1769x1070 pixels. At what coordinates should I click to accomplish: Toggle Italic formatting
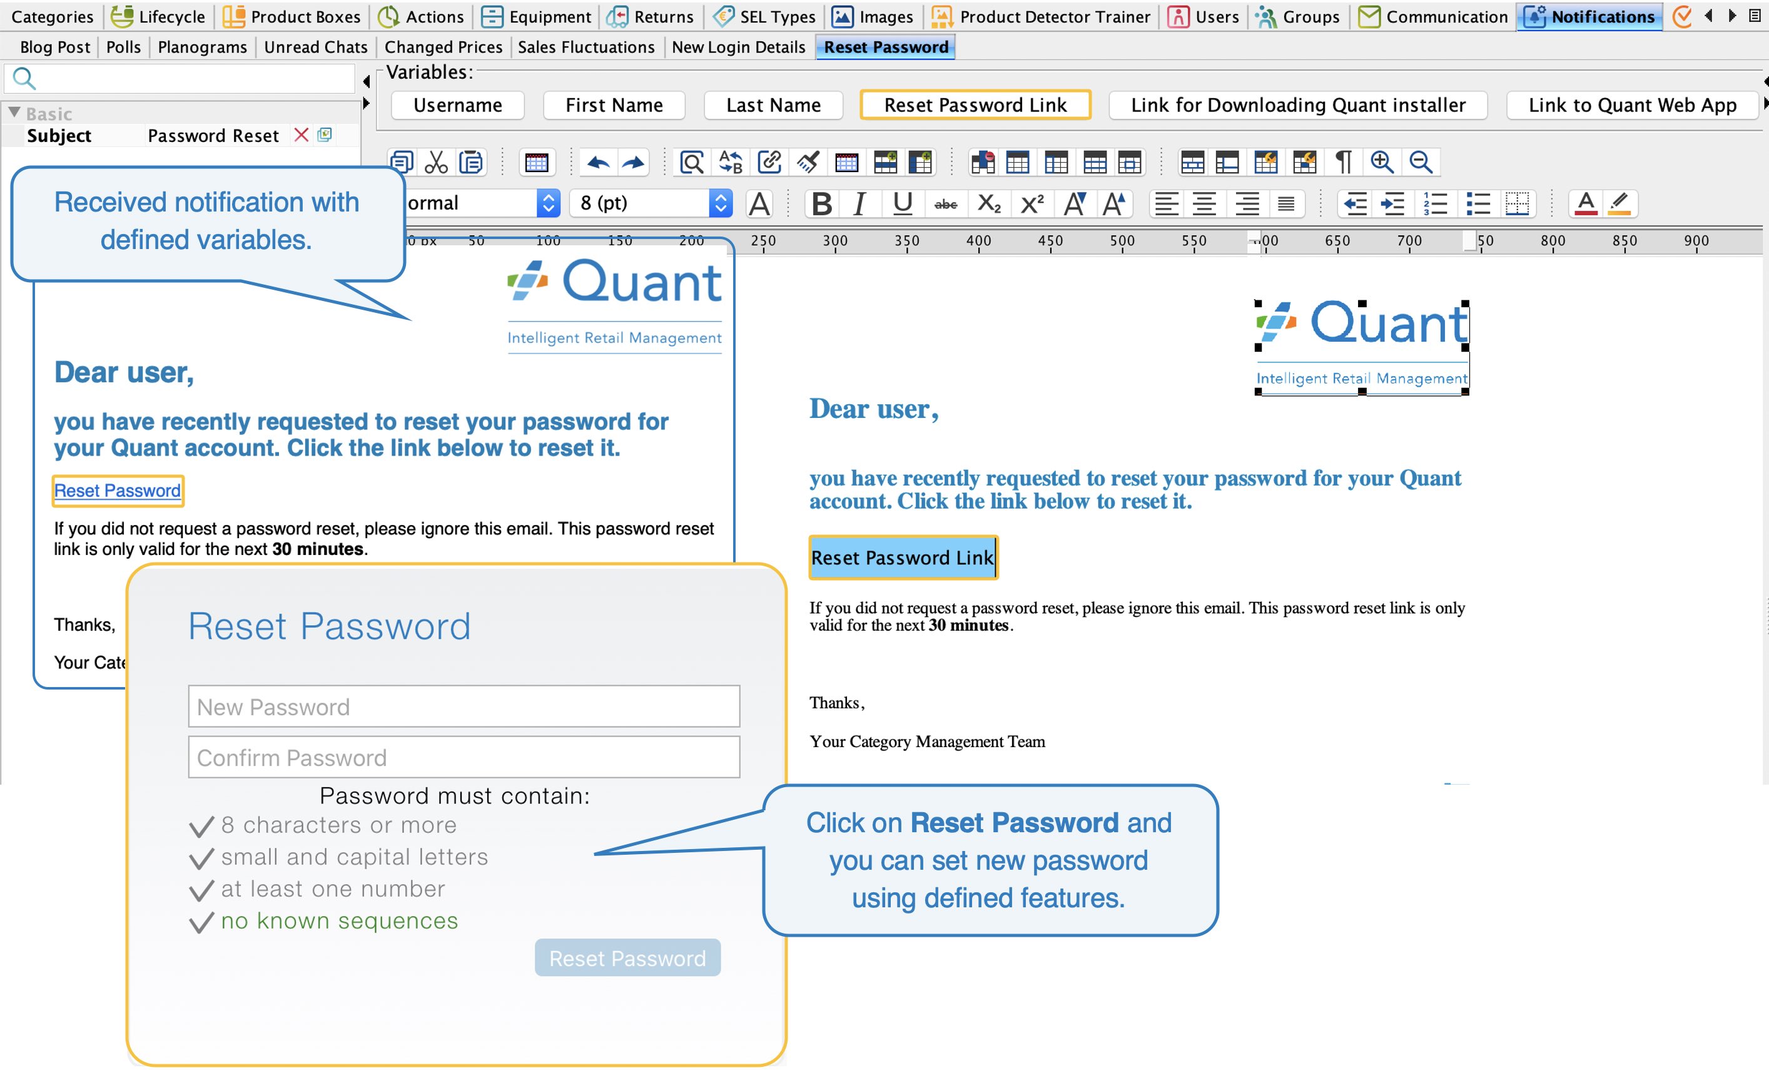[859, 204]
